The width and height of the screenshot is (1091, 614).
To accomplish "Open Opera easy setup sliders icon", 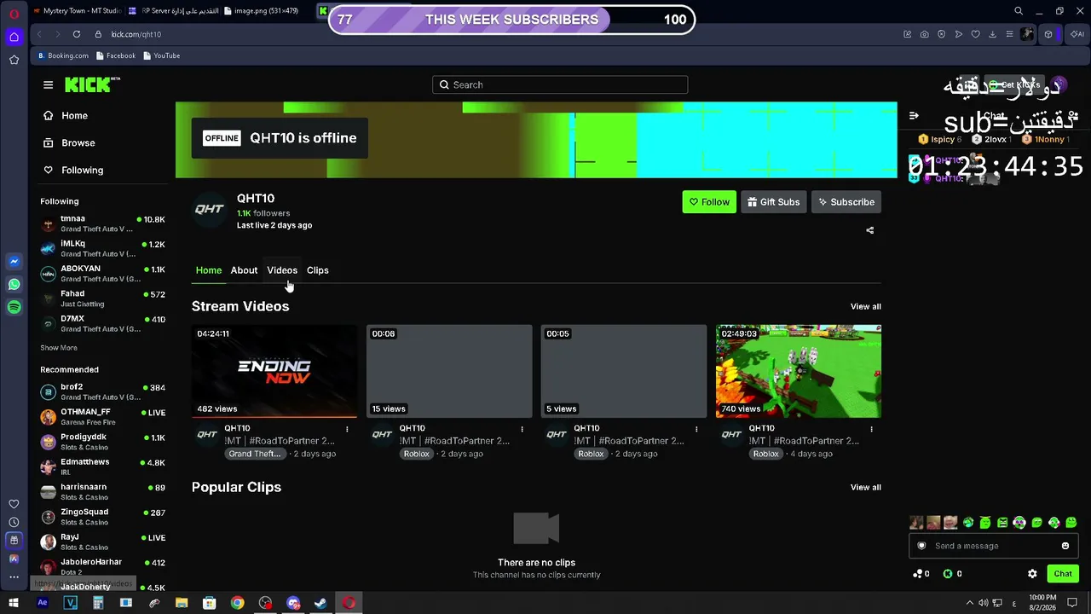I will coord(1010,34).
